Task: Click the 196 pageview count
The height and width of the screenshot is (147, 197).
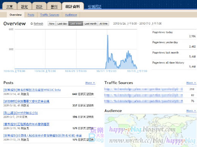Action: (x=75, y=117)
